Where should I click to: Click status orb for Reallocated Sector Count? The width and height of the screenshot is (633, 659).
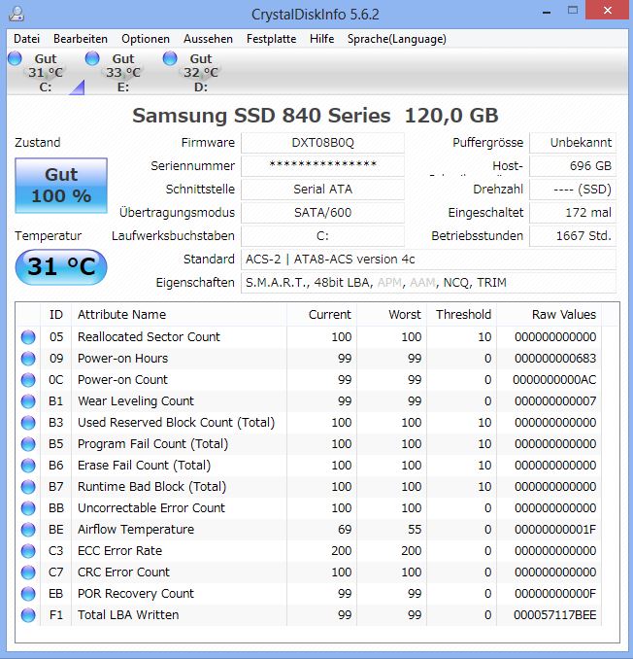coord(28,337)
